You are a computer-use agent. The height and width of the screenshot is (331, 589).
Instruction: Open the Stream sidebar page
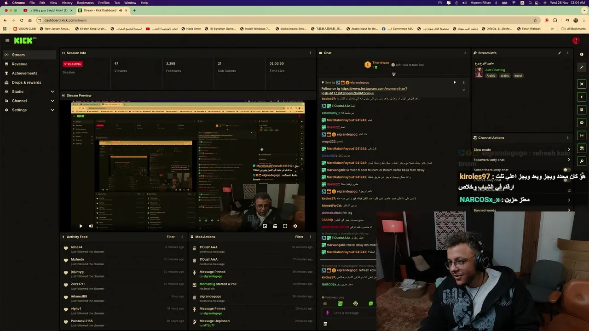29,55
